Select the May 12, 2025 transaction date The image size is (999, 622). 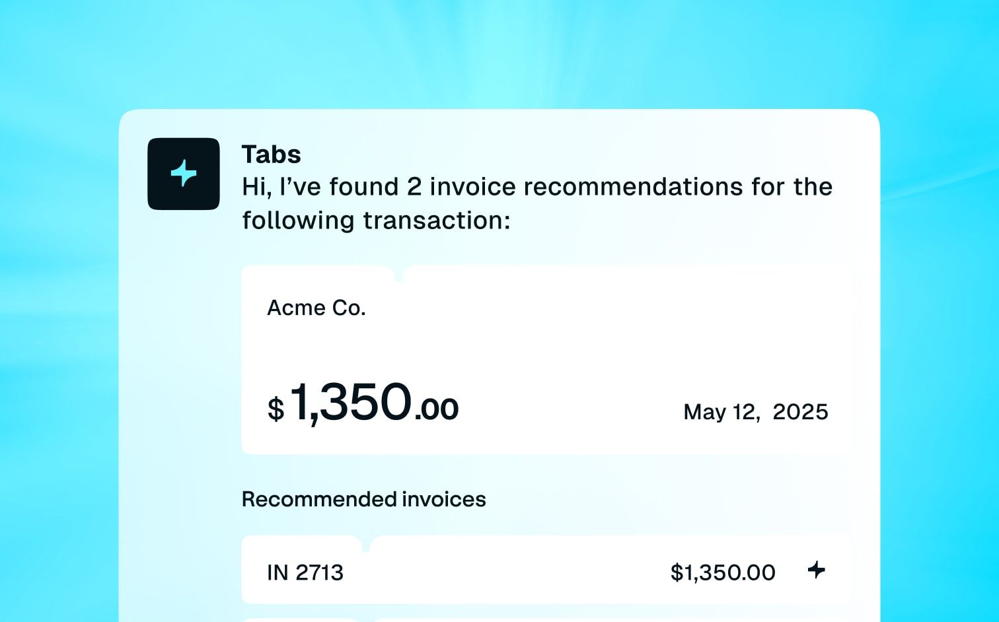(755, 412)
